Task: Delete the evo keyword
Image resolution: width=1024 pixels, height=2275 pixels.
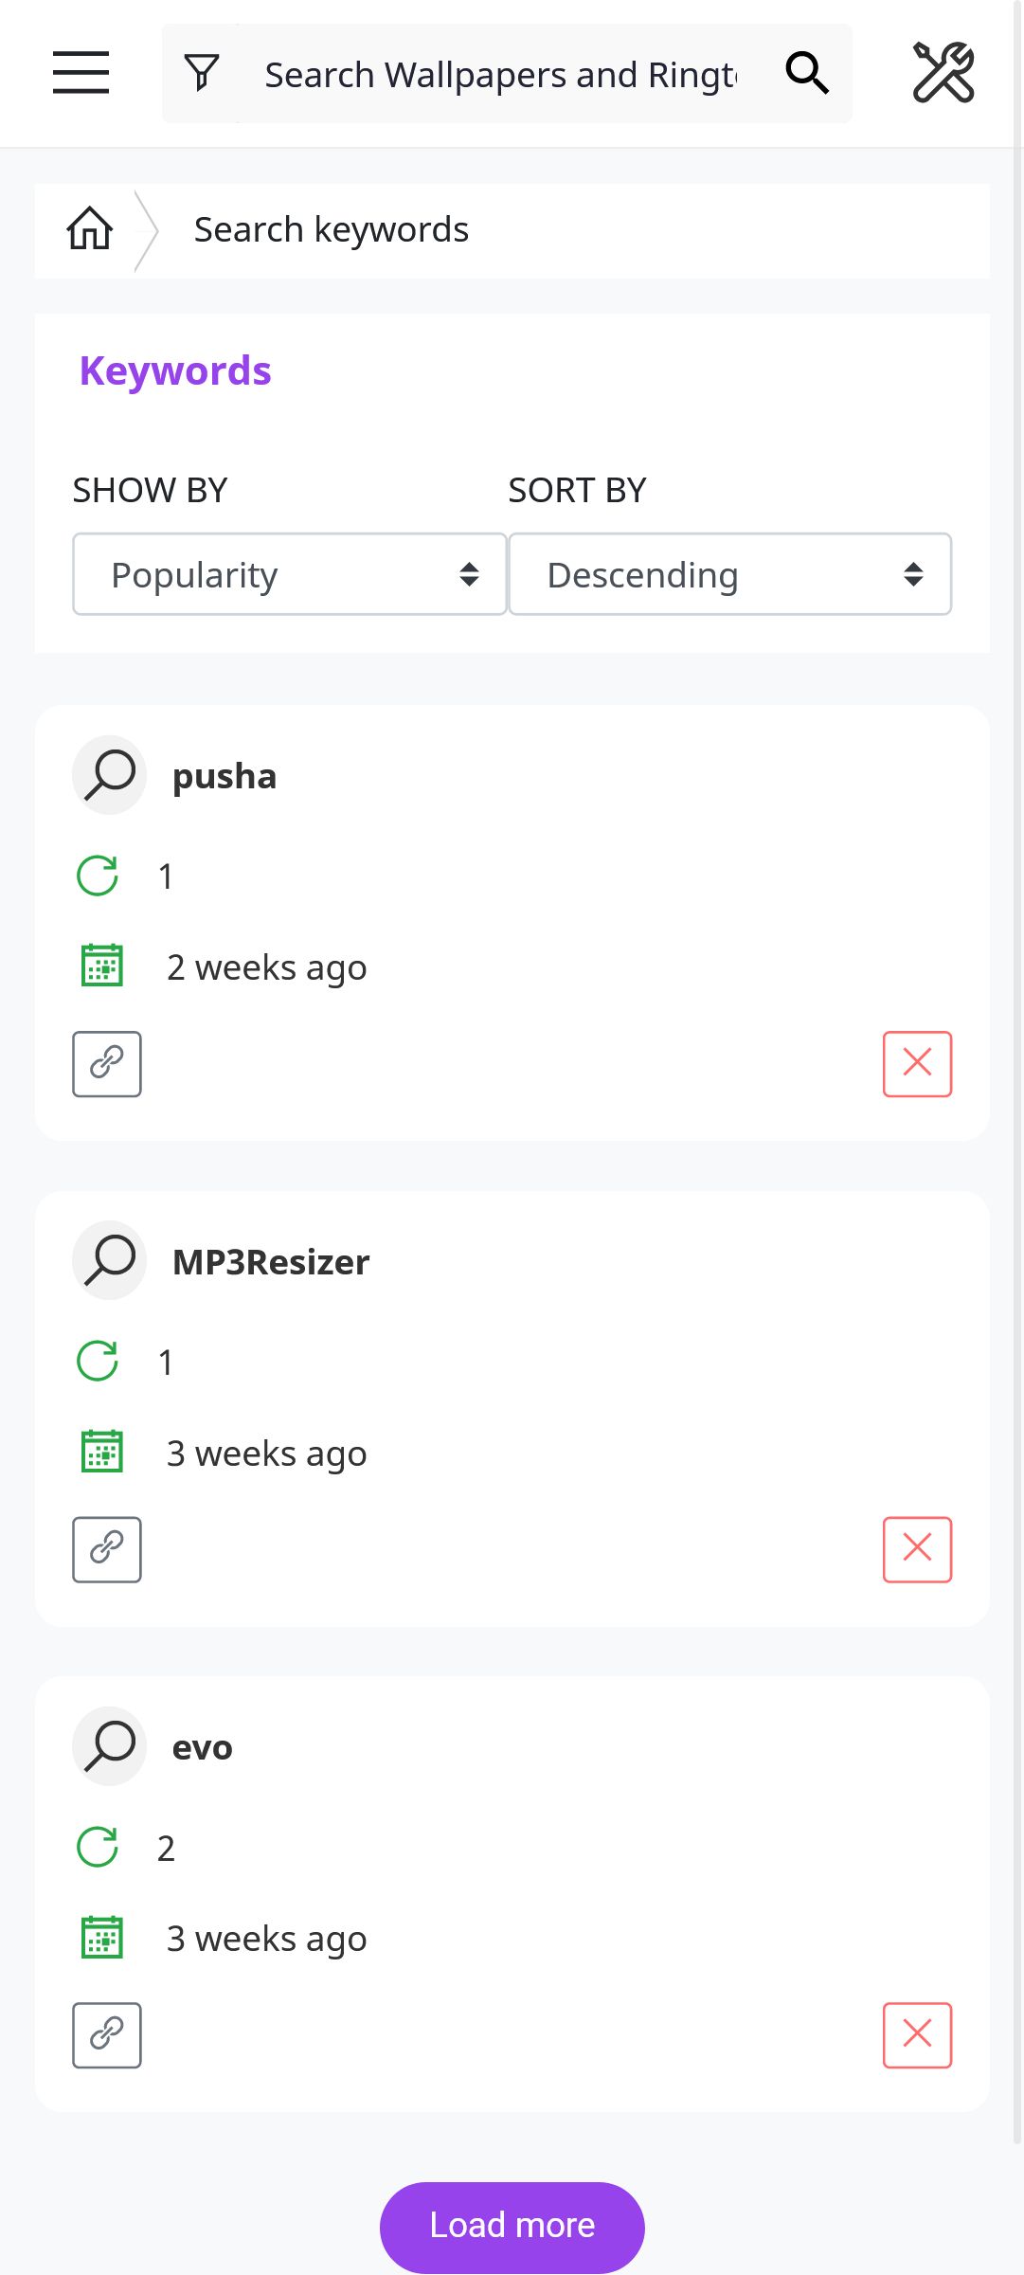Action: pyautogui.click(x=917, y=2035)
